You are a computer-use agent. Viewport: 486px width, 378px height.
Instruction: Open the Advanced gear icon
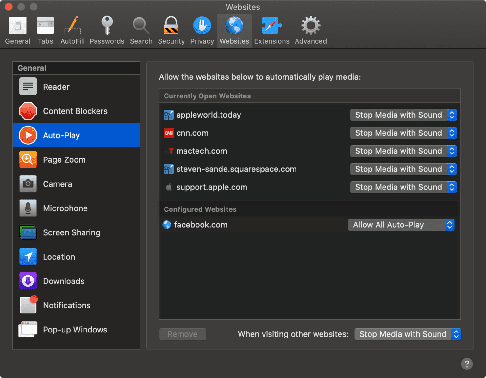click(x=310, y=30)
